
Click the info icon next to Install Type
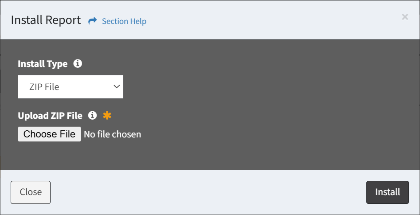click(78, 64)
